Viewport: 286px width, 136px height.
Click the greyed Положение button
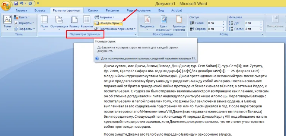coord(275,23)
